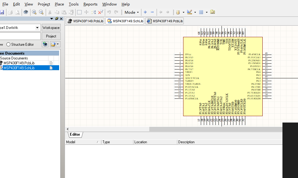Click the Print icon in toolbar

[10, 12]
